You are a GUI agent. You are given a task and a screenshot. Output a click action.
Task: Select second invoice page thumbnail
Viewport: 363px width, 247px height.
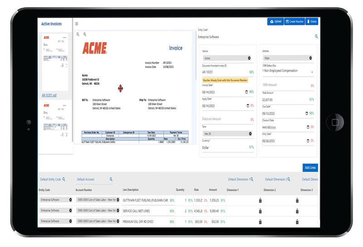(x=55, y=120)
